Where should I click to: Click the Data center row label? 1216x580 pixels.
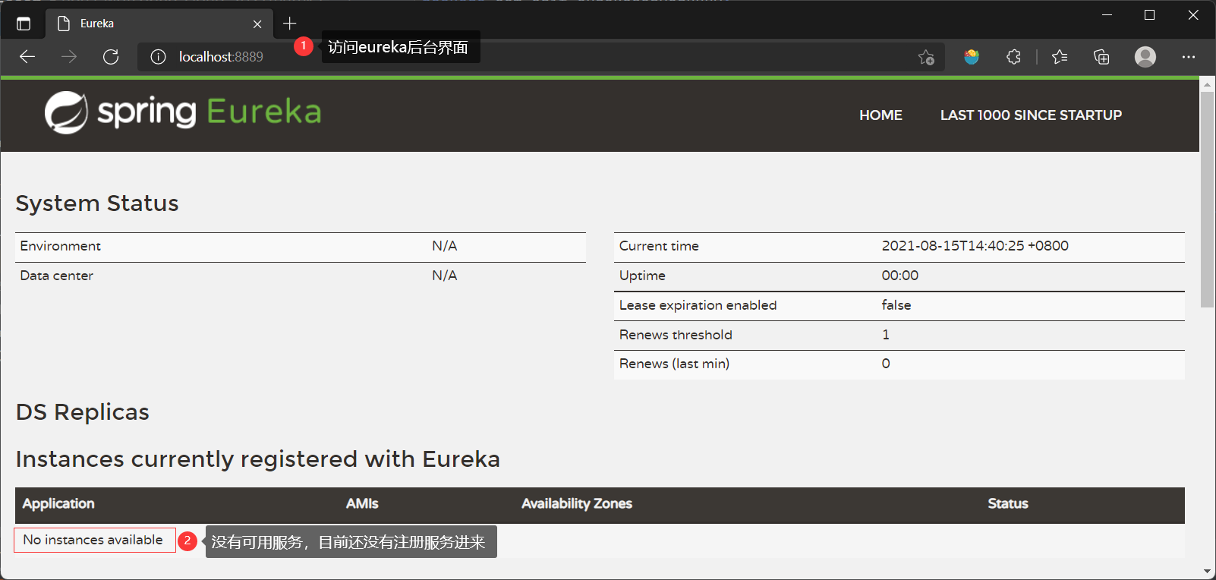[57, 276]
